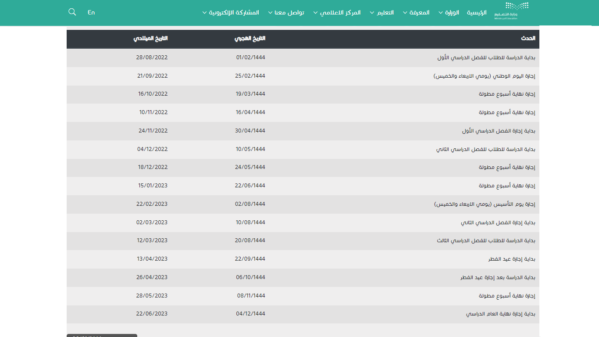Select event بداية إجازة الفصل الدراسي الثاني
Viewport: 599px width, 337px height.
pyautogui.click(x=498, y=222)
